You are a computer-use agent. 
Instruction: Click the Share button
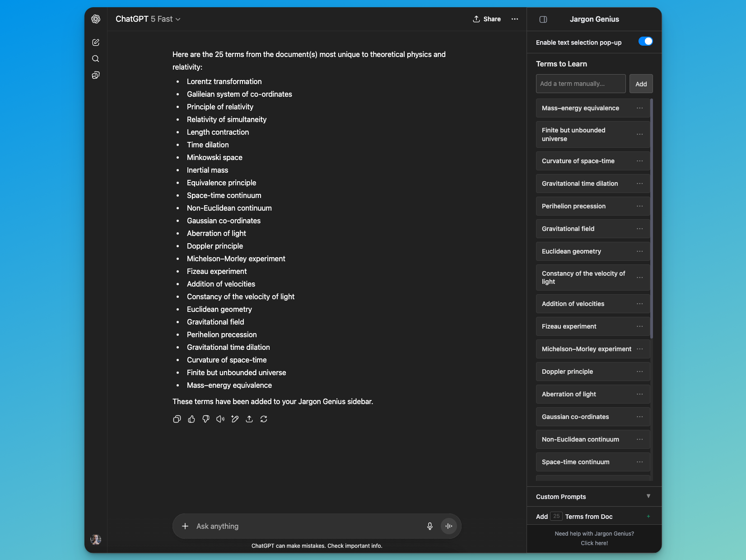[487, 19]
